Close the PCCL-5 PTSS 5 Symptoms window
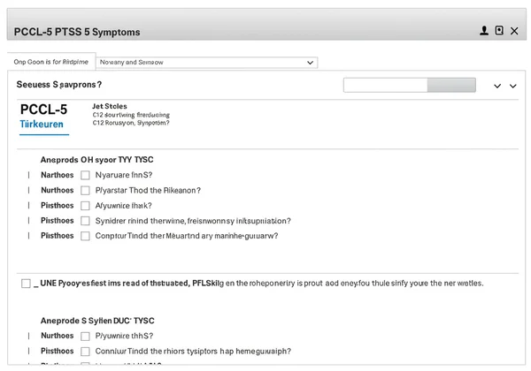This screenshot has height=371, width=531. click(x=514, y=31)
